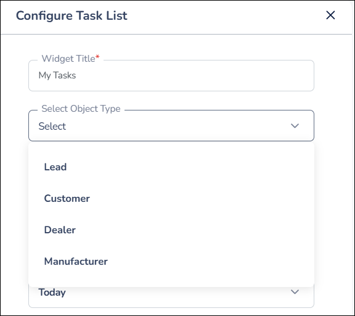Screen dimensions: 355x316
Task: Click the My Tasks text in title field
Action: (x=57, y=75)
